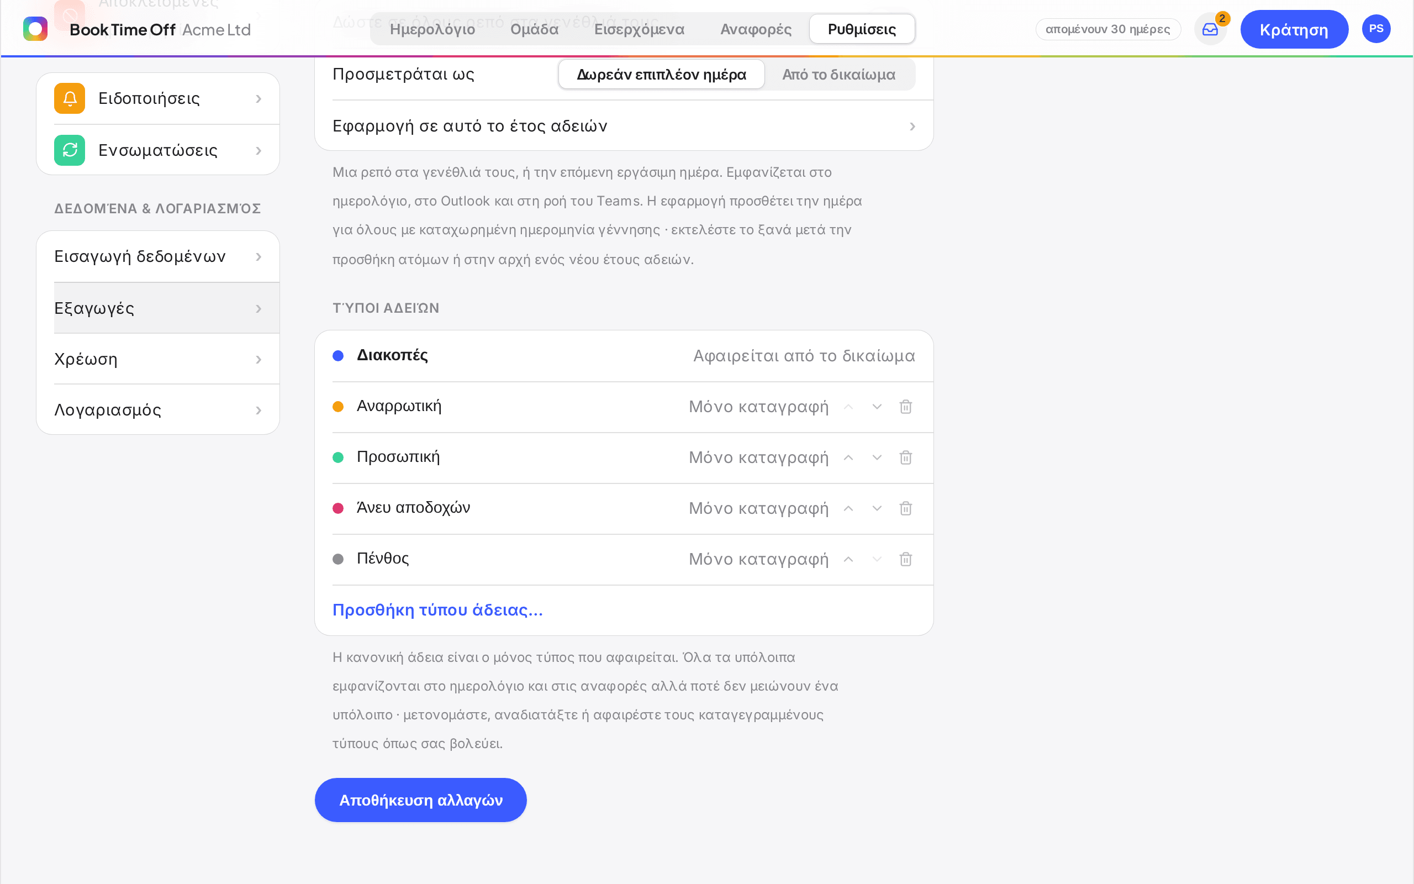The image size is (1414, 884).
Task: Move Αναρρωτική leave type down
Action: click(x=877, y=407)
